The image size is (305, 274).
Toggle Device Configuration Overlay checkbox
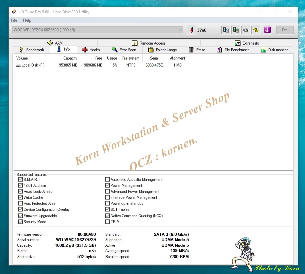[20, 209]
